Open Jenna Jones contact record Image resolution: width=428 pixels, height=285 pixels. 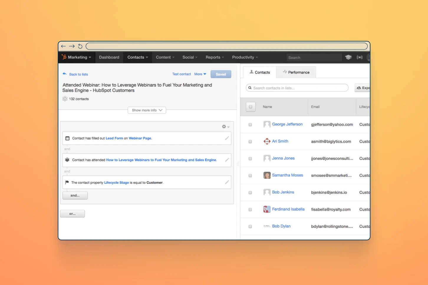[283, 158]
